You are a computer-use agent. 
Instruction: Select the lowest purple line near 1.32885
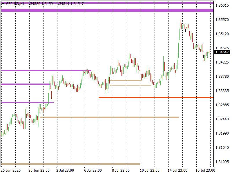tap(27, 102)
